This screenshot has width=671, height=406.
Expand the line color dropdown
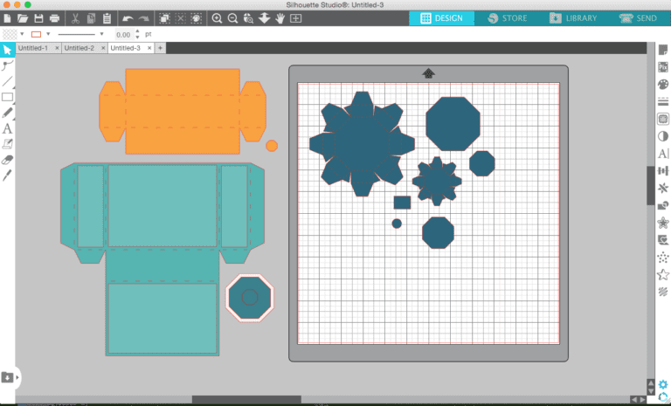(47, 34)
